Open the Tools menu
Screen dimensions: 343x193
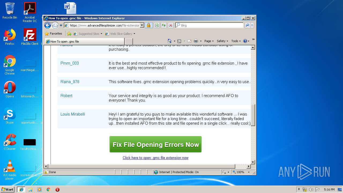tap(236, 41)
